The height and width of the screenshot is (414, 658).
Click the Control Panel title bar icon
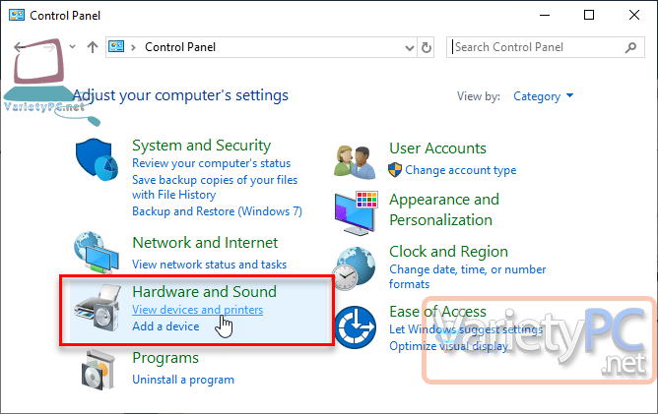(17, 15)
